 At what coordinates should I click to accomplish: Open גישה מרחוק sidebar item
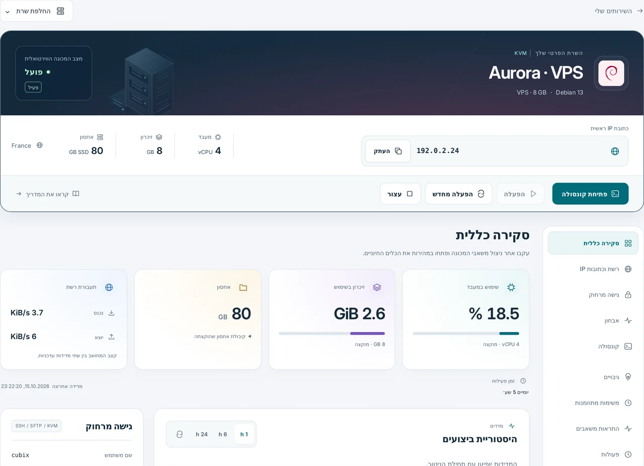593,295
